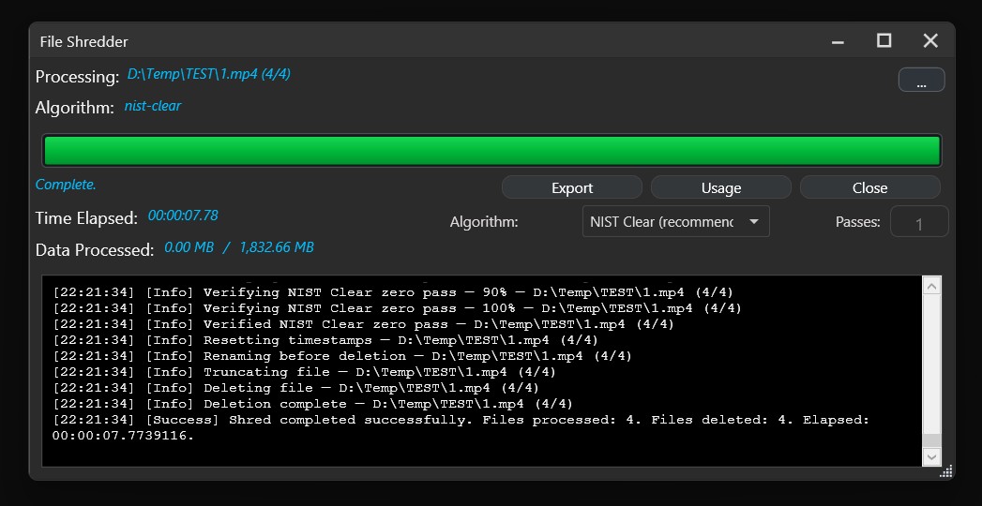The width and height of the screenshot is (982, 506).
Task: Click the Export button
Action: (x=572, y=187)
